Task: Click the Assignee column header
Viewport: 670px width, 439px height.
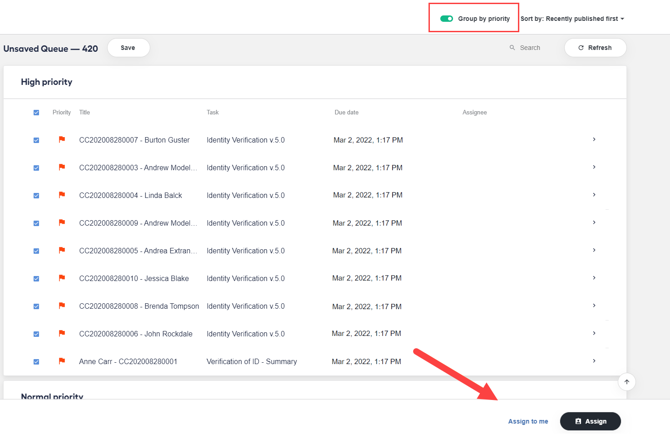Action: pyautogui.click(x=475, y=113)
